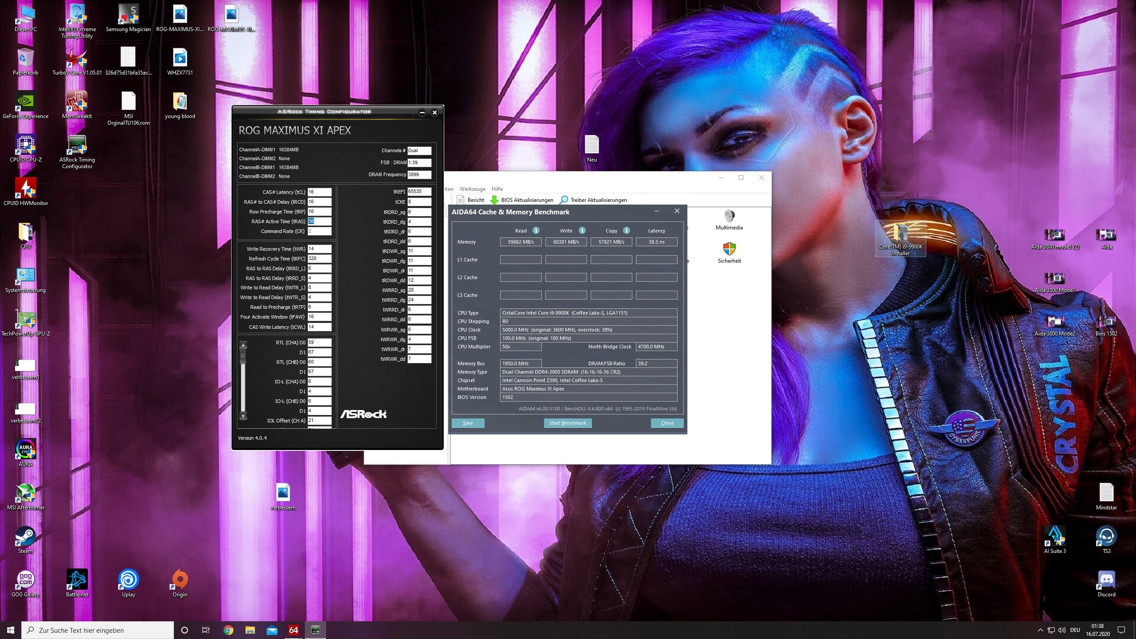Click Copy info icon in AIDA64 benchmark
Image resolution: width=1136 pixels, height=639 pixels.
pos(626,230)
